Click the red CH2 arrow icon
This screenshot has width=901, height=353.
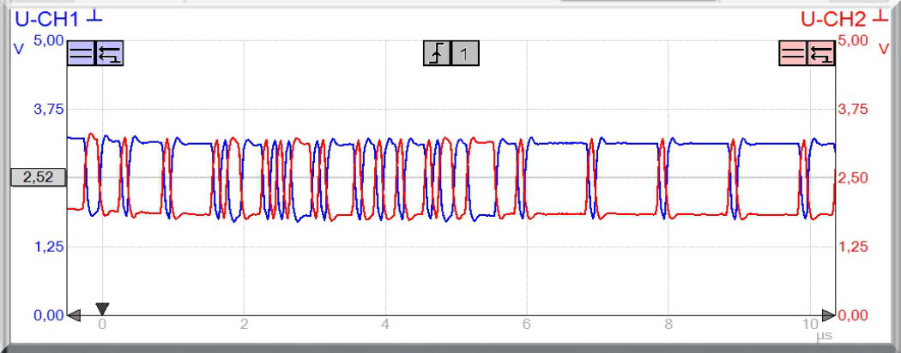click(820, 54)
